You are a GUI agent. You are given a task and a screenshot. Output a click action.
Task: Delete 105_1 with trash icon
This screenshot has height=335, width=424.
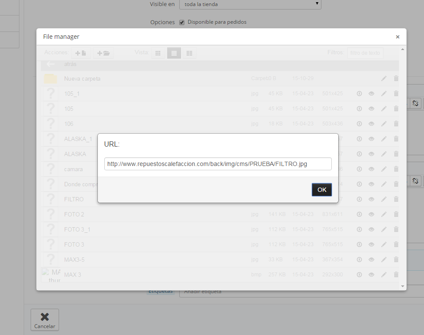(x=396, y=94)
